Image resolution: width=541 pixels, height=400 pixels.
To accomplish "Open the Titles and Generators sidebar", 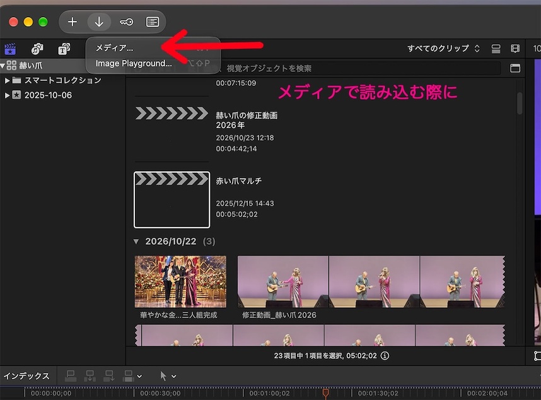I will coord(64,49).
